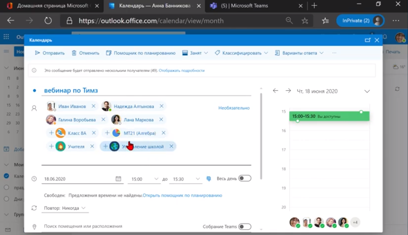Open the InPrivate profile button

tap(361, 21)
